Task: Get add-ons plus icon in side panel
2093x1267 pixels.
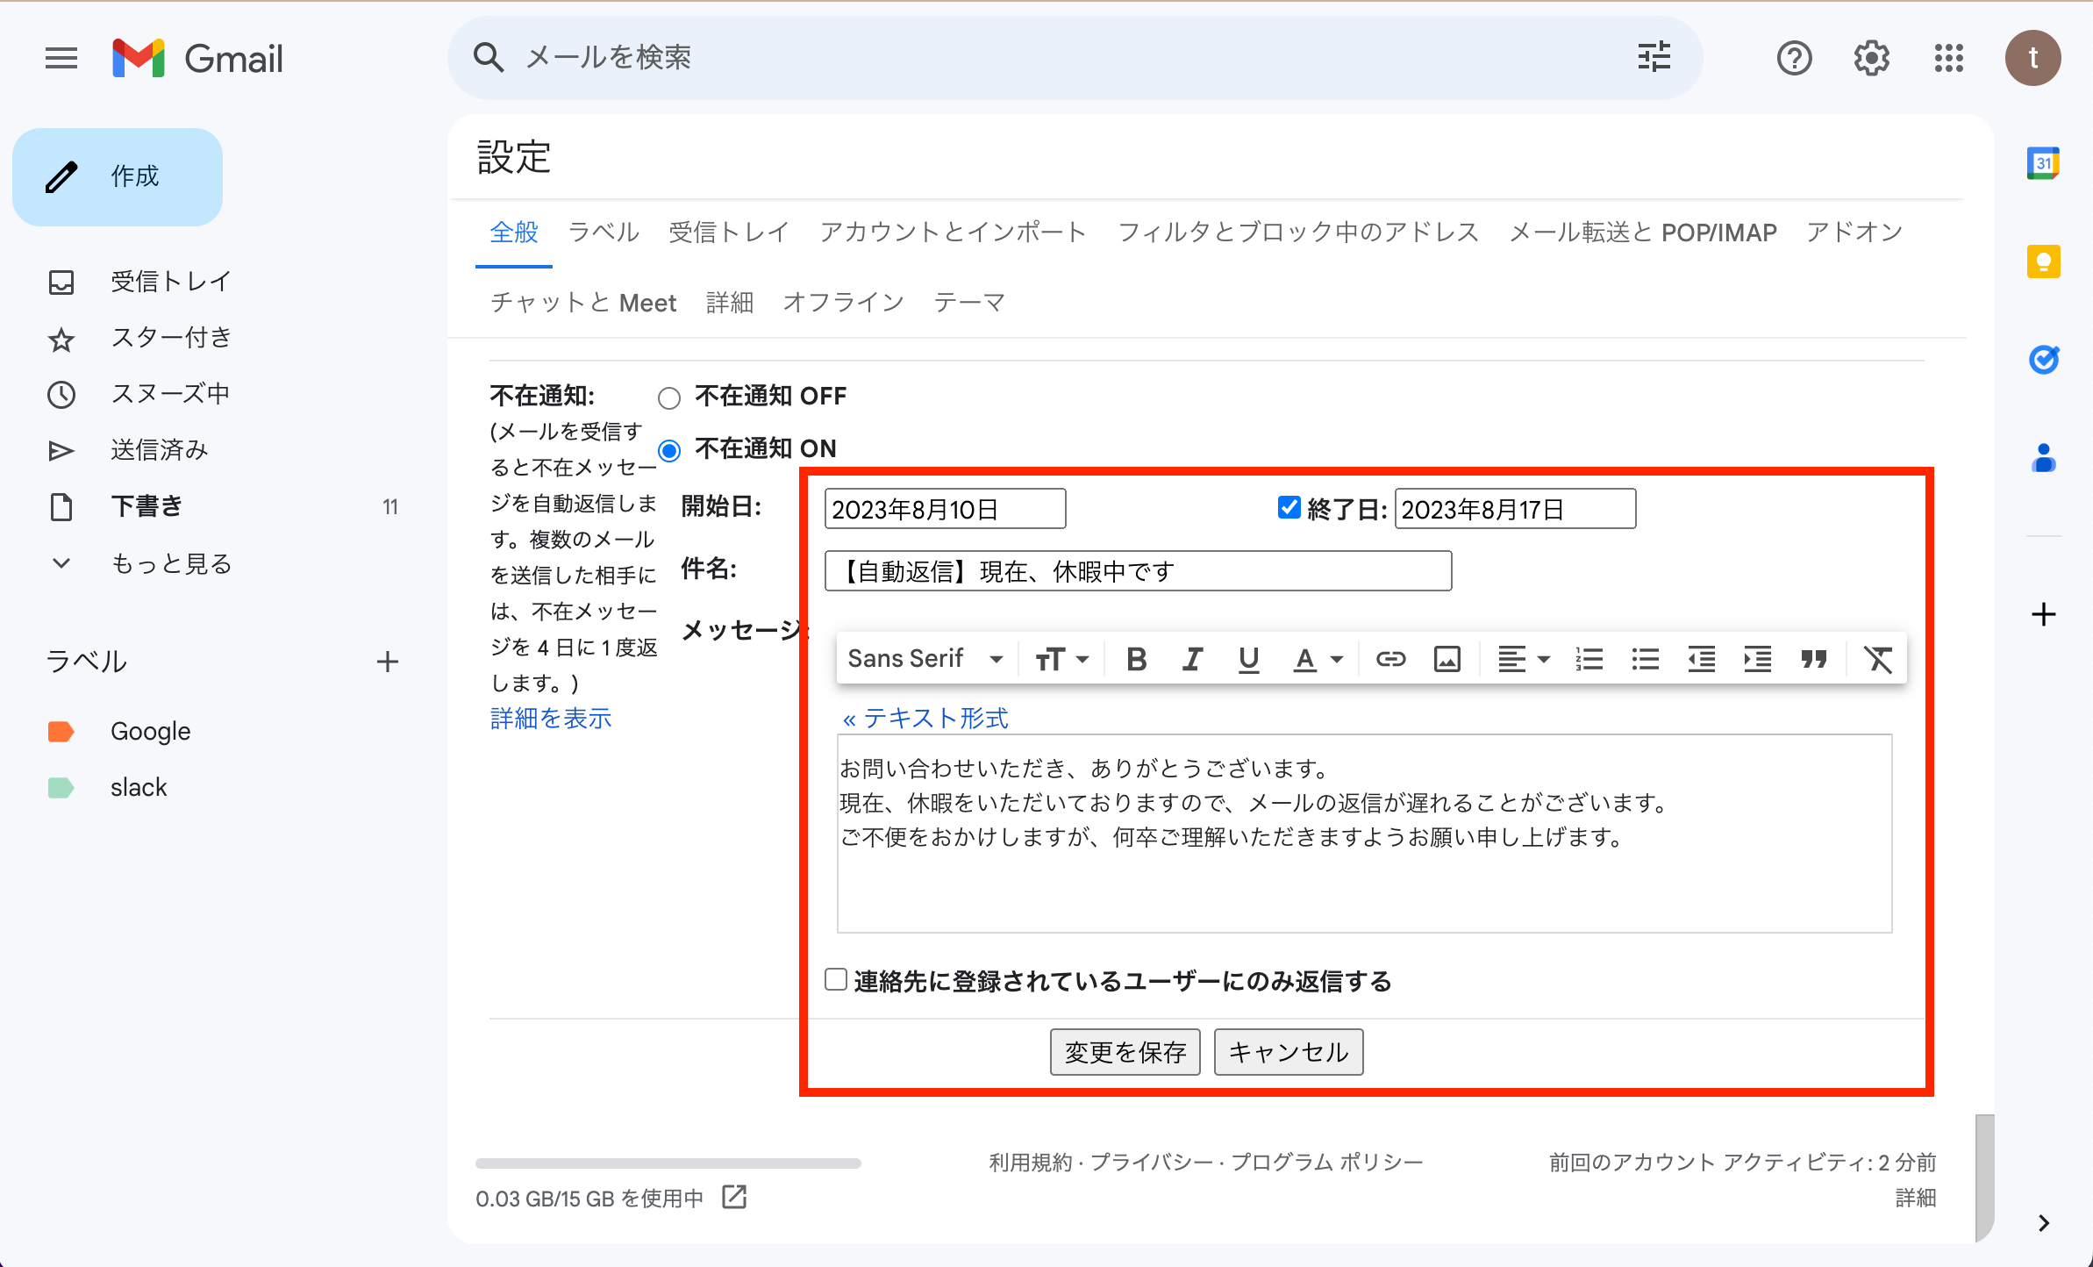Action: 2043,614
